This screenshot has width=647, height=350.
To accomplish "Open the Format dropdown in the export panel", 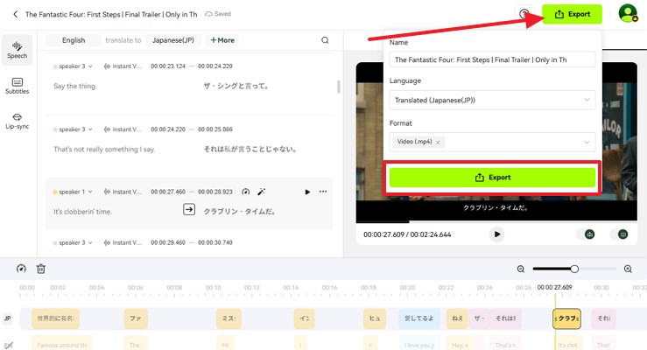I will pos(492,142).
